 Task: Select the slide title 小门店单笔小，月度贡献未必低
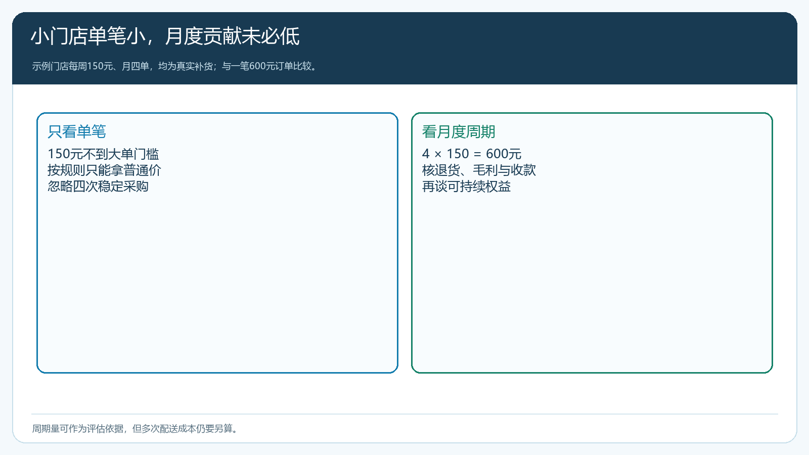(165, 36)
